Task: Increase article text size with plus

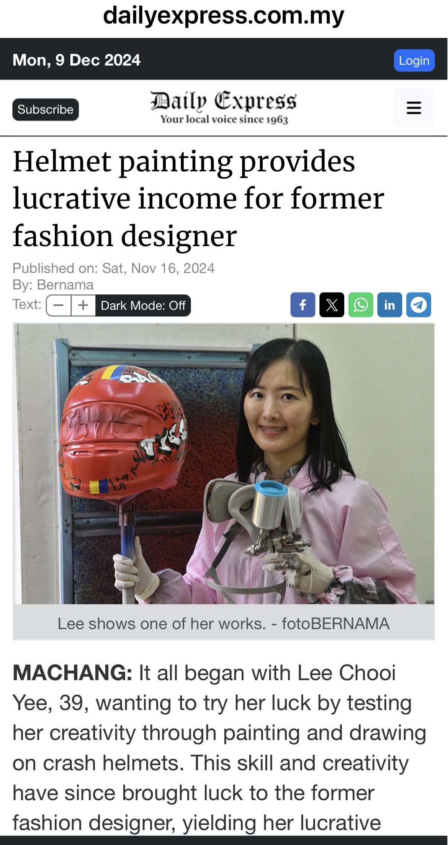Action: (x=83, y=306)
